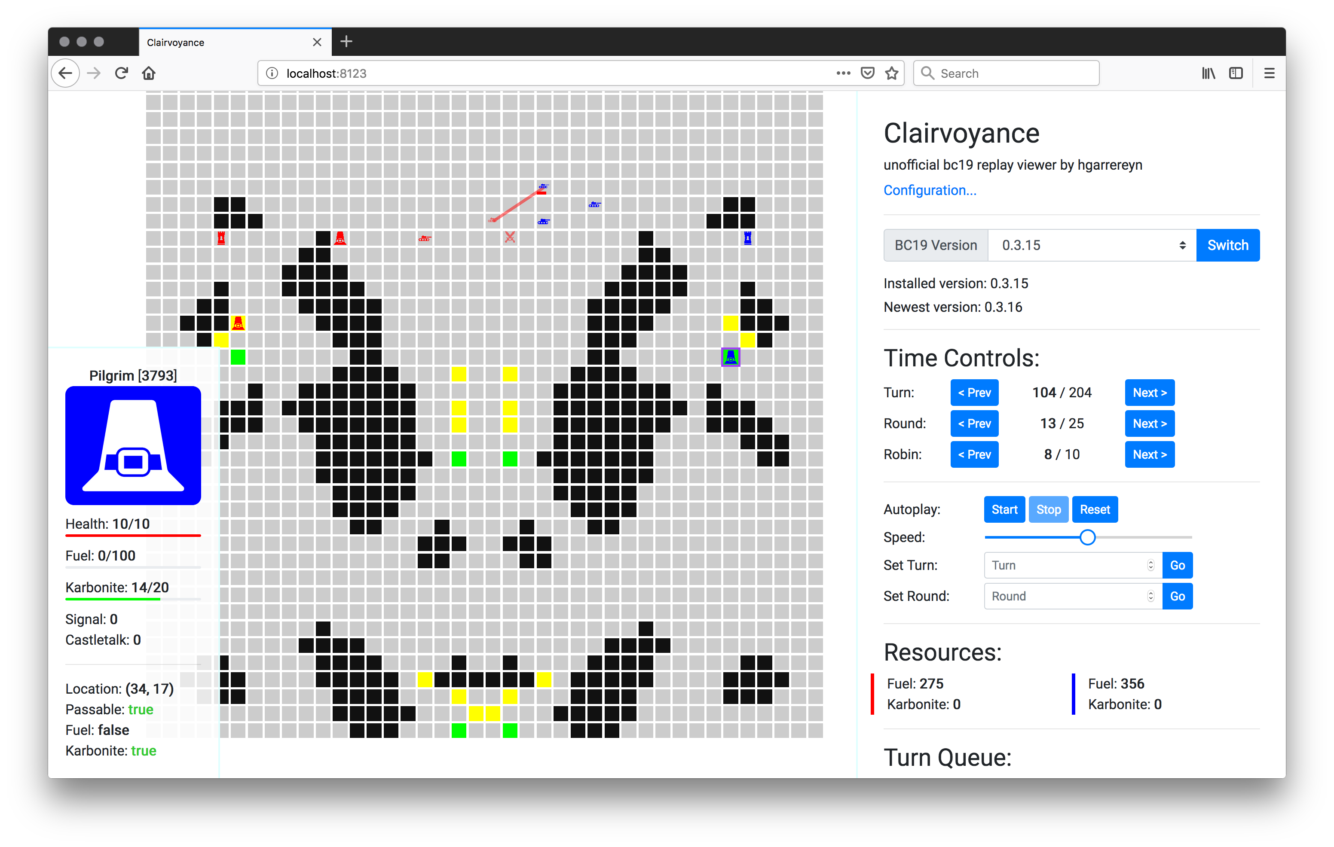This screenshot has width=1334, height=847.
Task: Toggle the browser sidebar icon
Action: click(x=1236, y=73)
